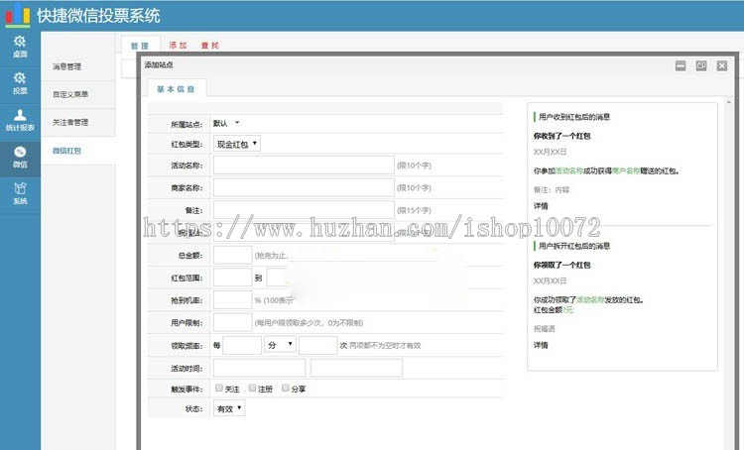The width and height of the screenshot is (744, 450).
Task: Click the 总金额 input field
Action: (232, 255)
